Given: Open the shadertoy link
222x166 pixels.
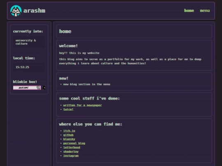Looking at the screenshot, I should (71, 152).
